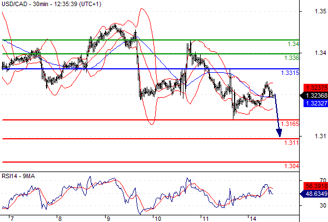
Task: Click the RSI 30 level axis label
Action: point(323,206)
